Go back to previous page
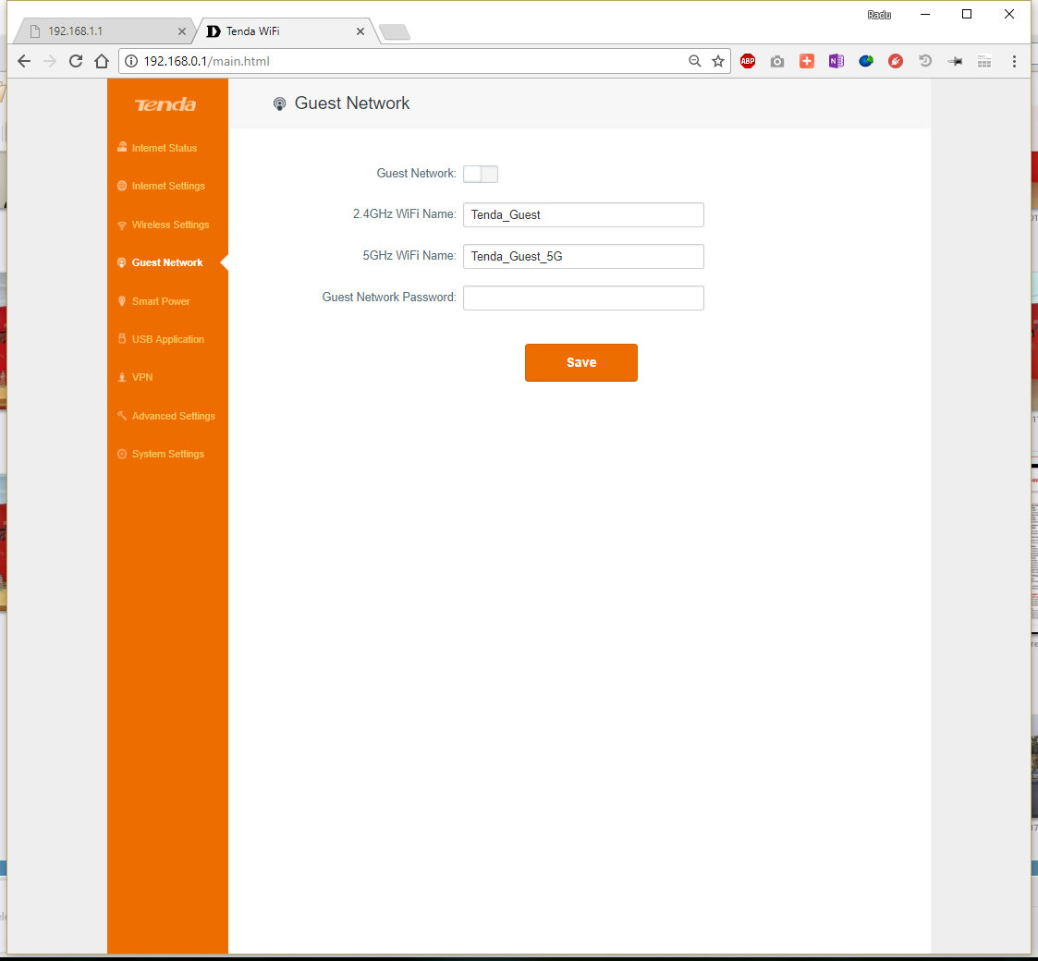 coord(24,61)
